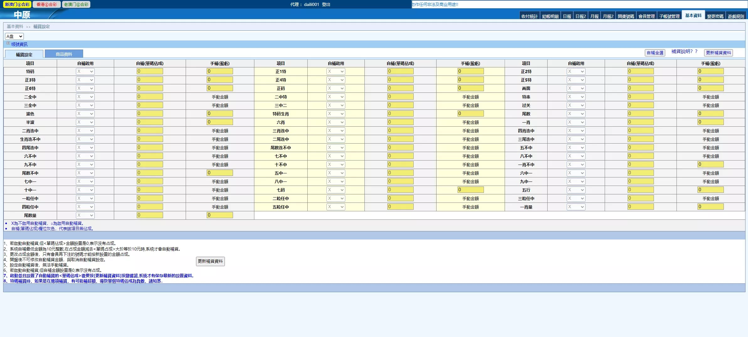The image size is (748, 337).
Task: Switch to 商品資料 tab
Action: (x=64, y=54)
